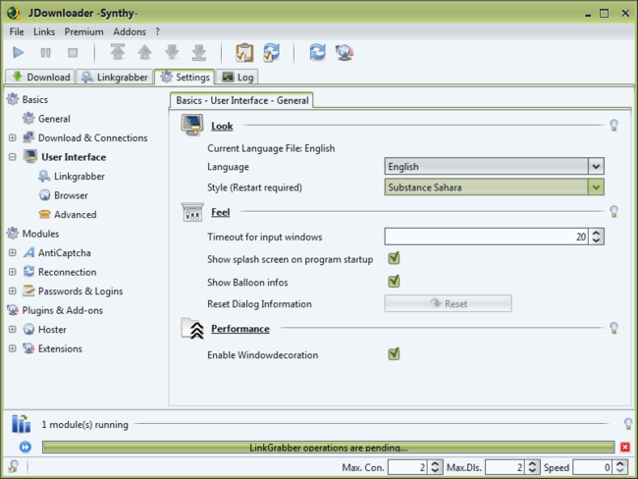
Task: Click the Feel section icon
Action: tap(192, 212)
